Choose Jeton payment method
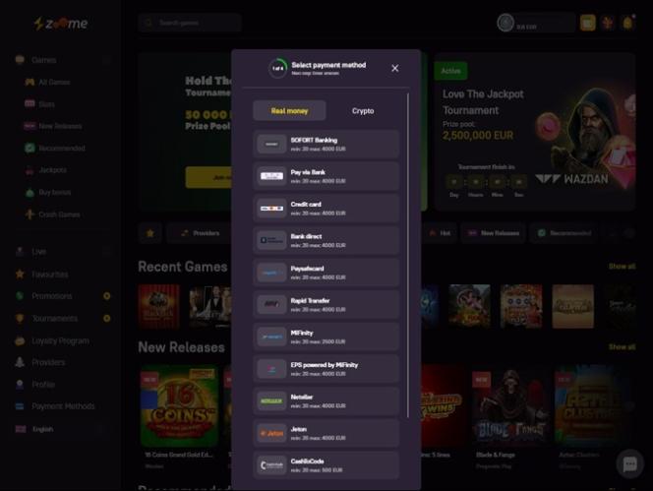The image size is (653, 491). click(x=326, y=433)
